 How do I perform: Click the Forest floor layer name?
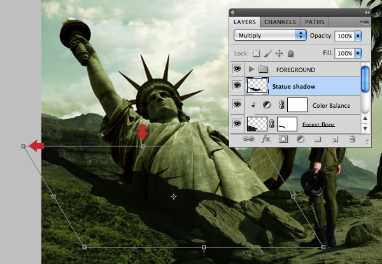pos(318,125)
